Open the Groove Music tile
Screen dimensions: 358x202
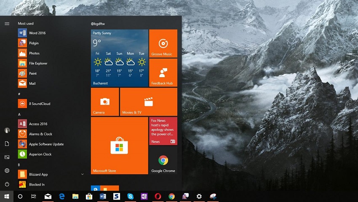pyautogui.click(x=163, y=43)
